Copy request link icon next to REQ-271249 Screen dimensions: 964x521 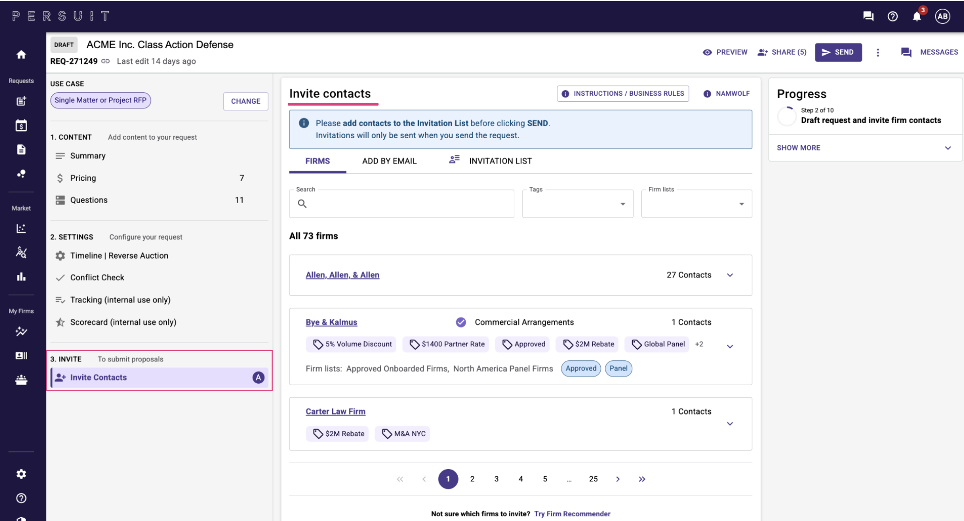106,61
